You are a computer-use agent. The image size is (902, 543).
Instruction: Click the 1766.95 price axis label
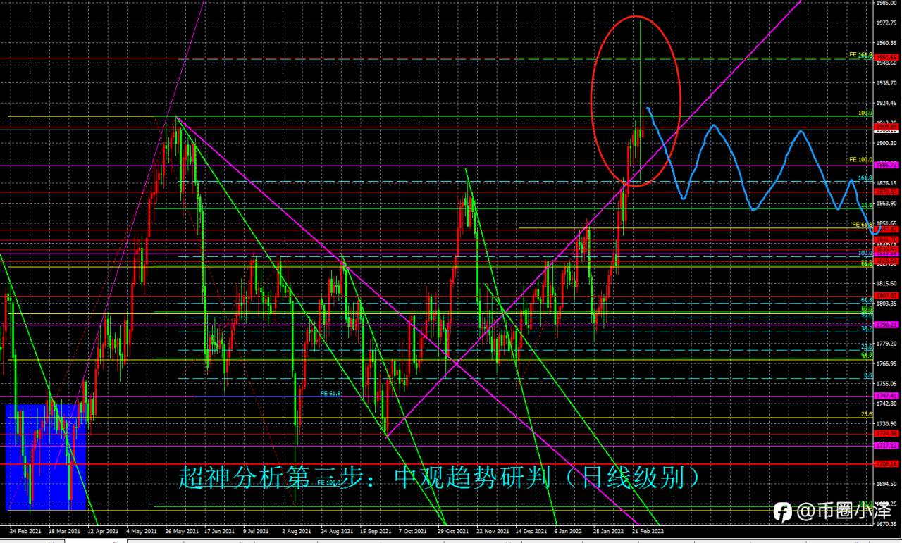click(x=886, y=363)
